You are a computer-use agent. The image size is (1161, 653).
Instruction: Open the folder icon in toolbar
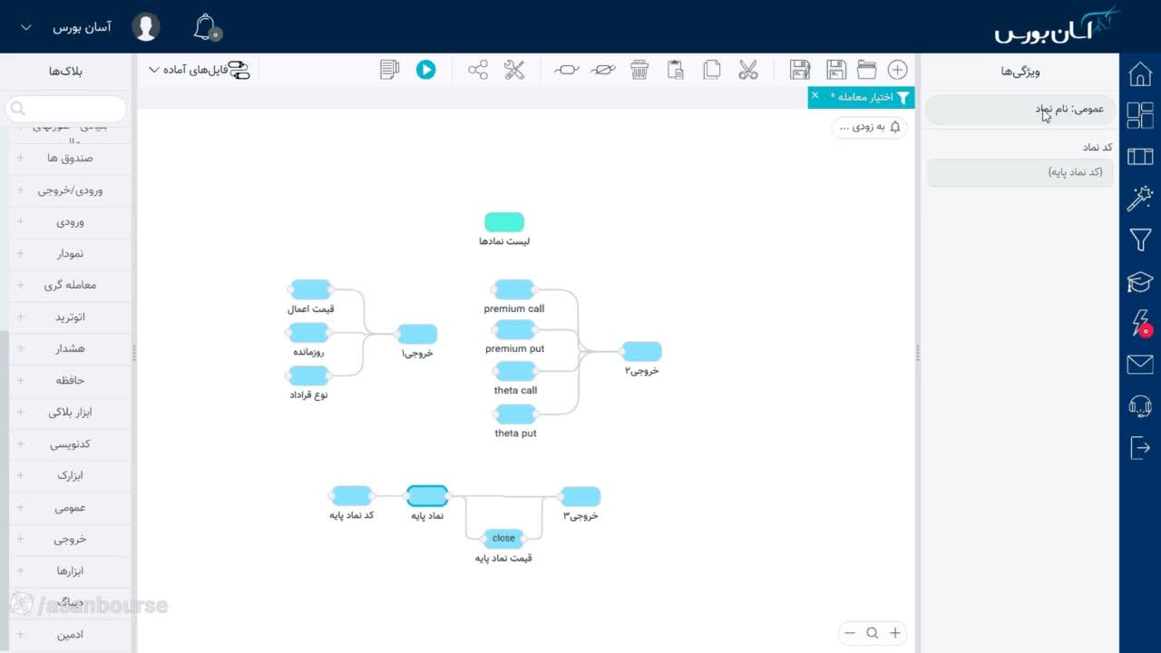click(866, 70)
